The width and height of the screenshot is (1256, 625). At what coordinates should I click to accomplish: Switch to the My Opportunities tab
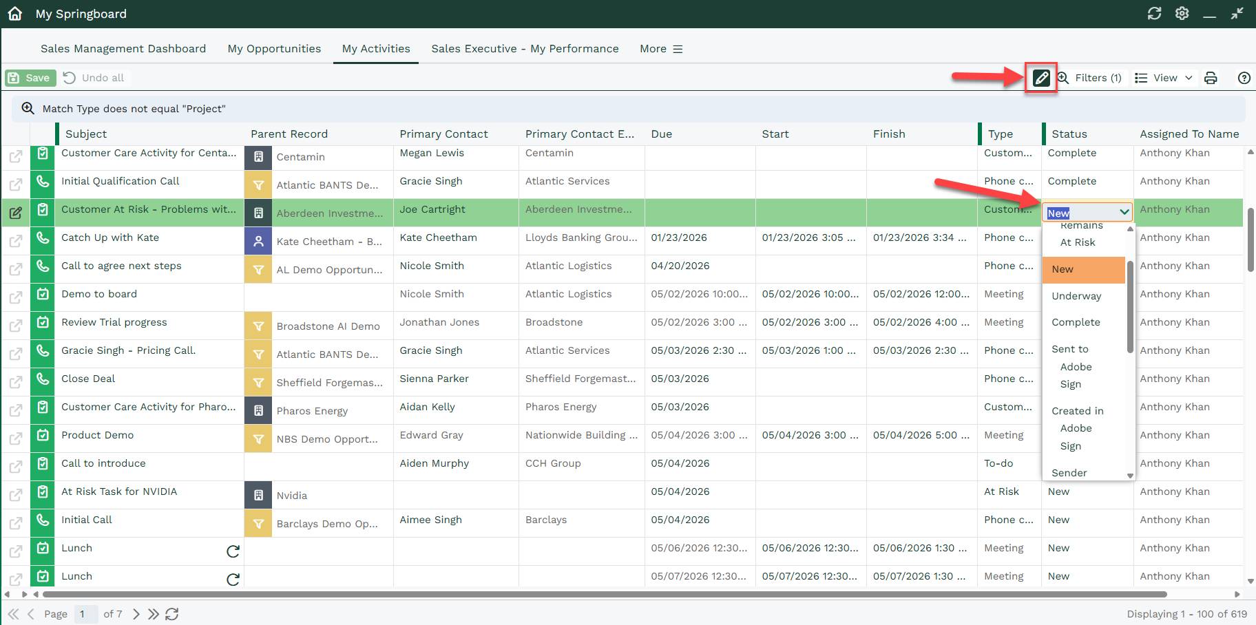pyautogui.click(x=274, y=49)
